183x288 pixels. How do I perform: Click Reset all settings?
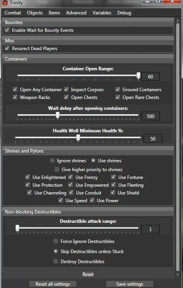(x=53, y=284)
